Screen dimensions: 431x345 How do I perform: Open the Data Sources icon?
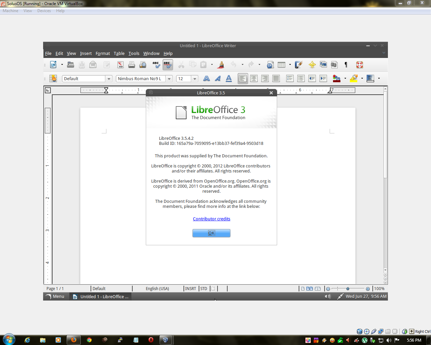[334, 65]
